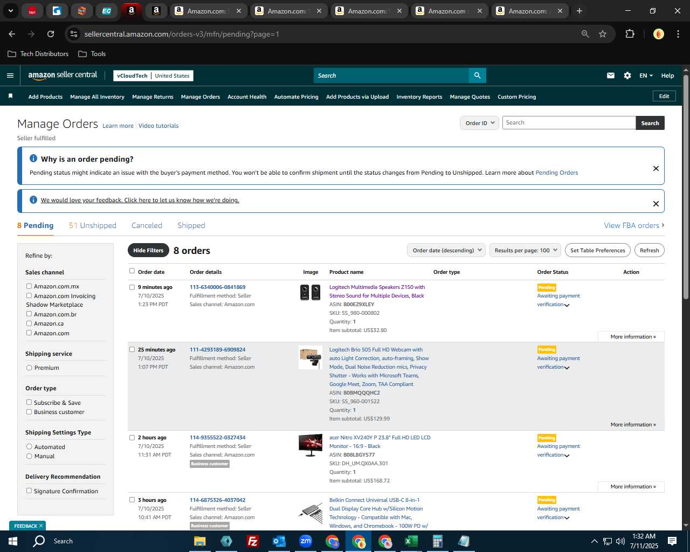This screenshot has width=690, height=552.
Task: Click the top Seller Central search field
Action: pos(391,75)
